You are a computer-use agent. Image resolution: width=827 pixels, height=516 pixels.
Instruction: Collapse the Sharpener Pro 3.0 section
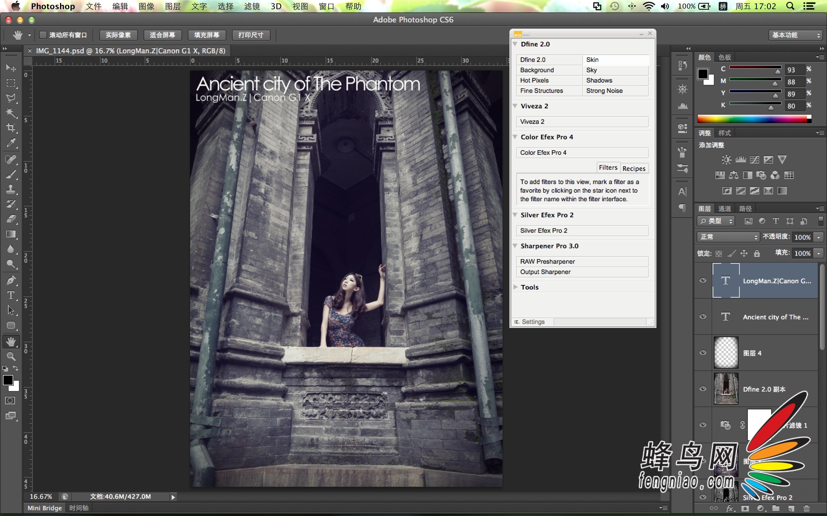[x=515, y=246]
